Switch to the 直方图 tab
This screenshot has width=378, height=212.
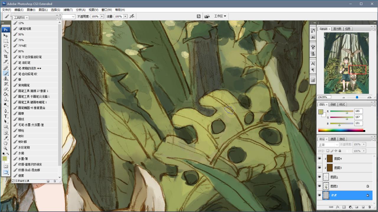click(x=337, y=29)
